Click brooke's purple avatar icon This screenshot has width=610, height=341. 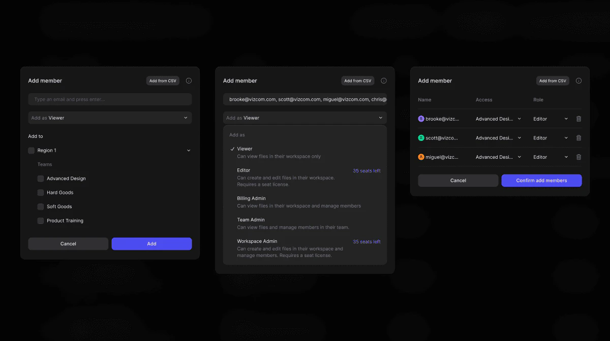click(x=421, y=119)
